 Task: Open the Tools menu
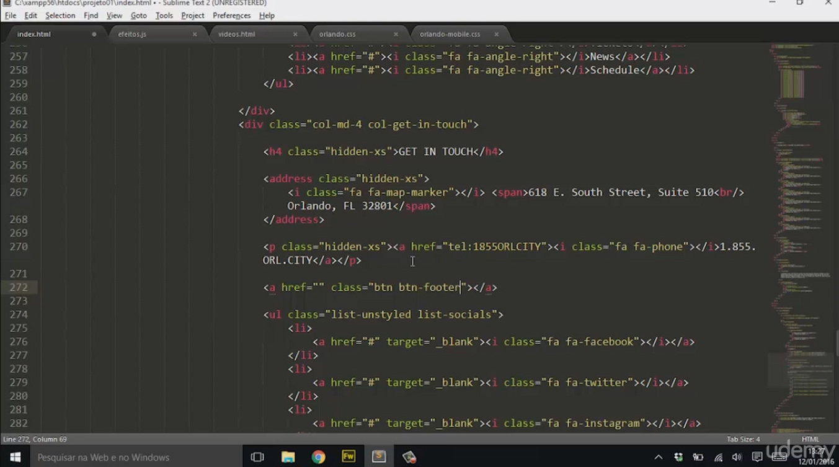(x=164, y=16)
